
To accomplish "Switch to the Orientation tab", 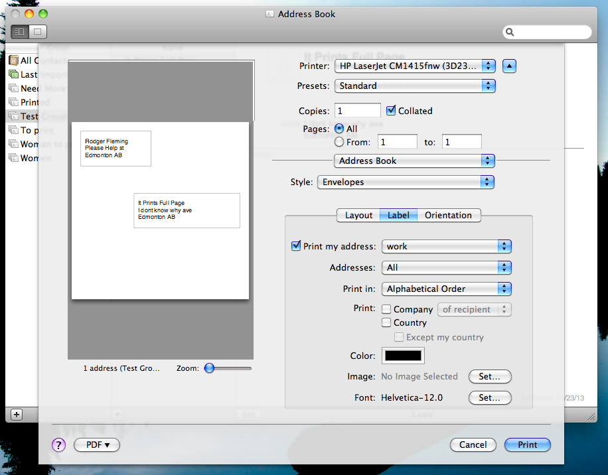I will pyautogui.click(x=449, y=215).
